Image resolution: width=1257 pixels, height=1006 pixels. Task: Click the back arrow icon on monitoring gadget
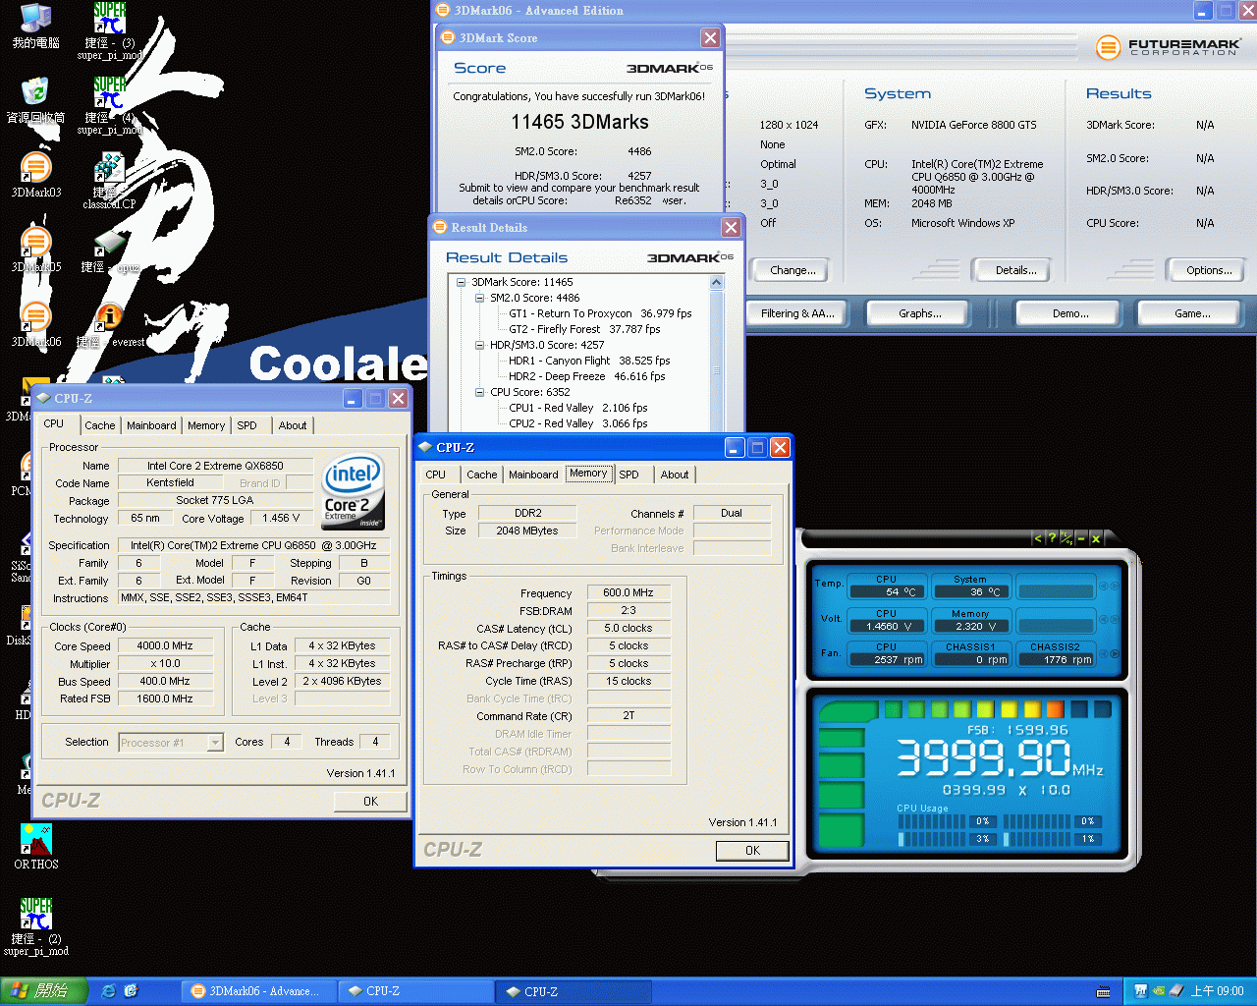coord(1037,538)
